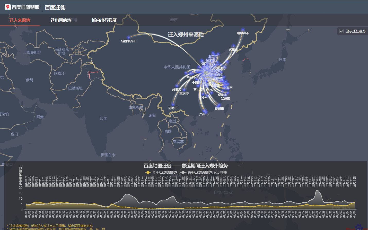Click the 土库曼斯坦 country label

[x=32, y=52]
